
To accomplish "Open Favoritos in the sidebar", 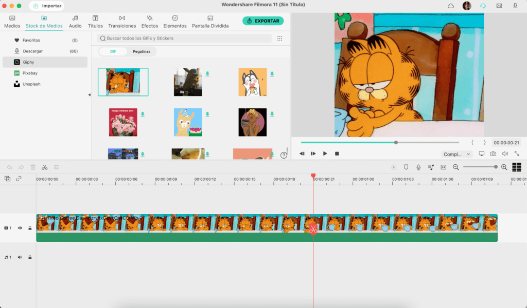I will pyautogui.click(x=45, y=40).
